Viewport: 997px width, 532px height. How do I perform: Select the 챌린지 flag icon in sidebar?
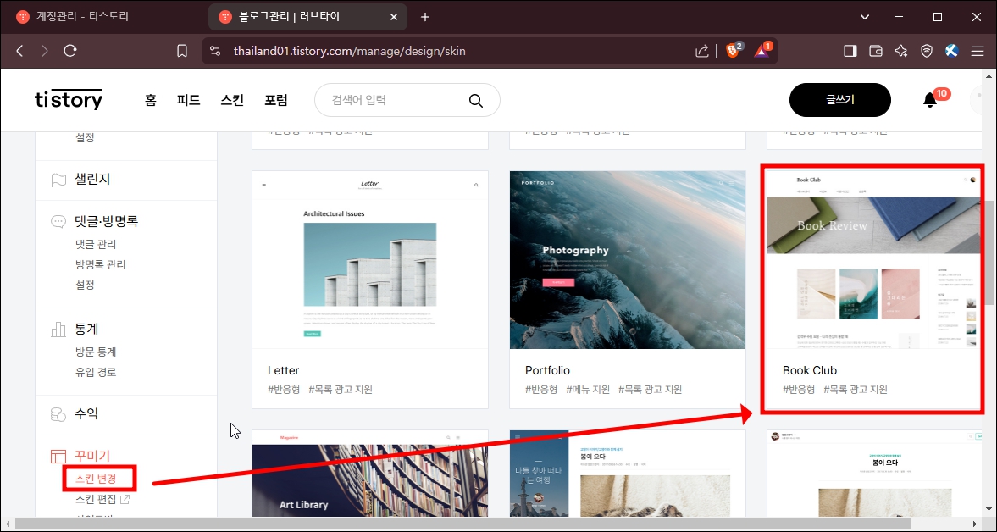[x=58, y=179]
